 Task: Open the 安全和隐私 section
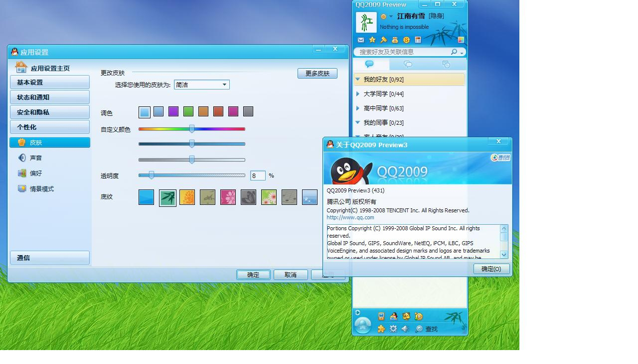coord(50,112)
